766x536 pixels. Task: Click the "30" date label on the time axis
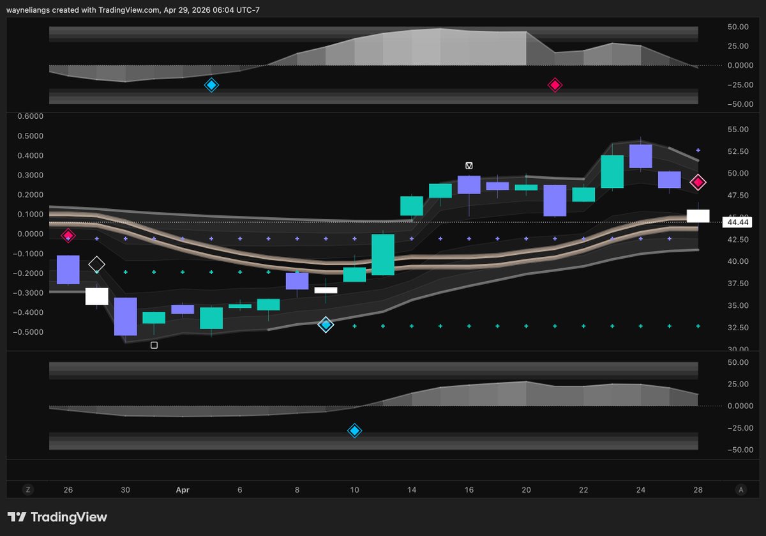pos(125,490)
